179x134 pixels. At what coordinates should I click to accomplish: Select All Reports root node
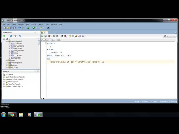click(9, 75)
